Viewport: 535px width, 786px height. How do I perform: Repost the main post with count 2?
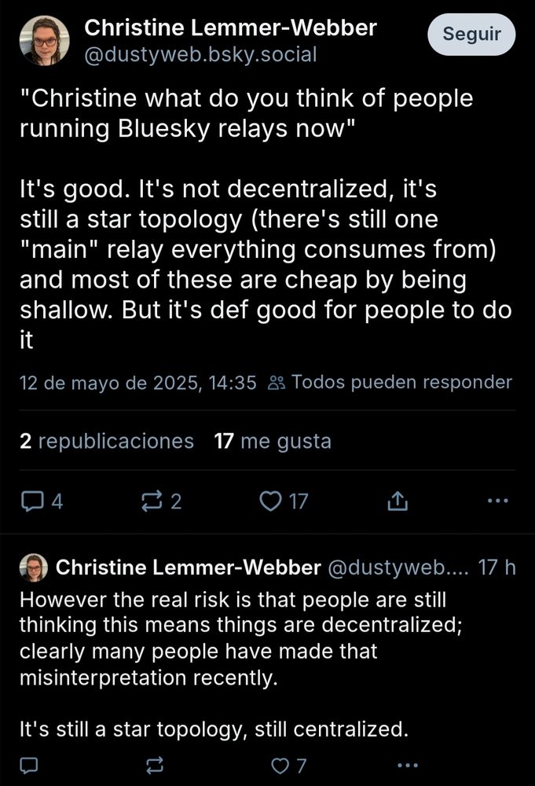click(x=161, y=501)
